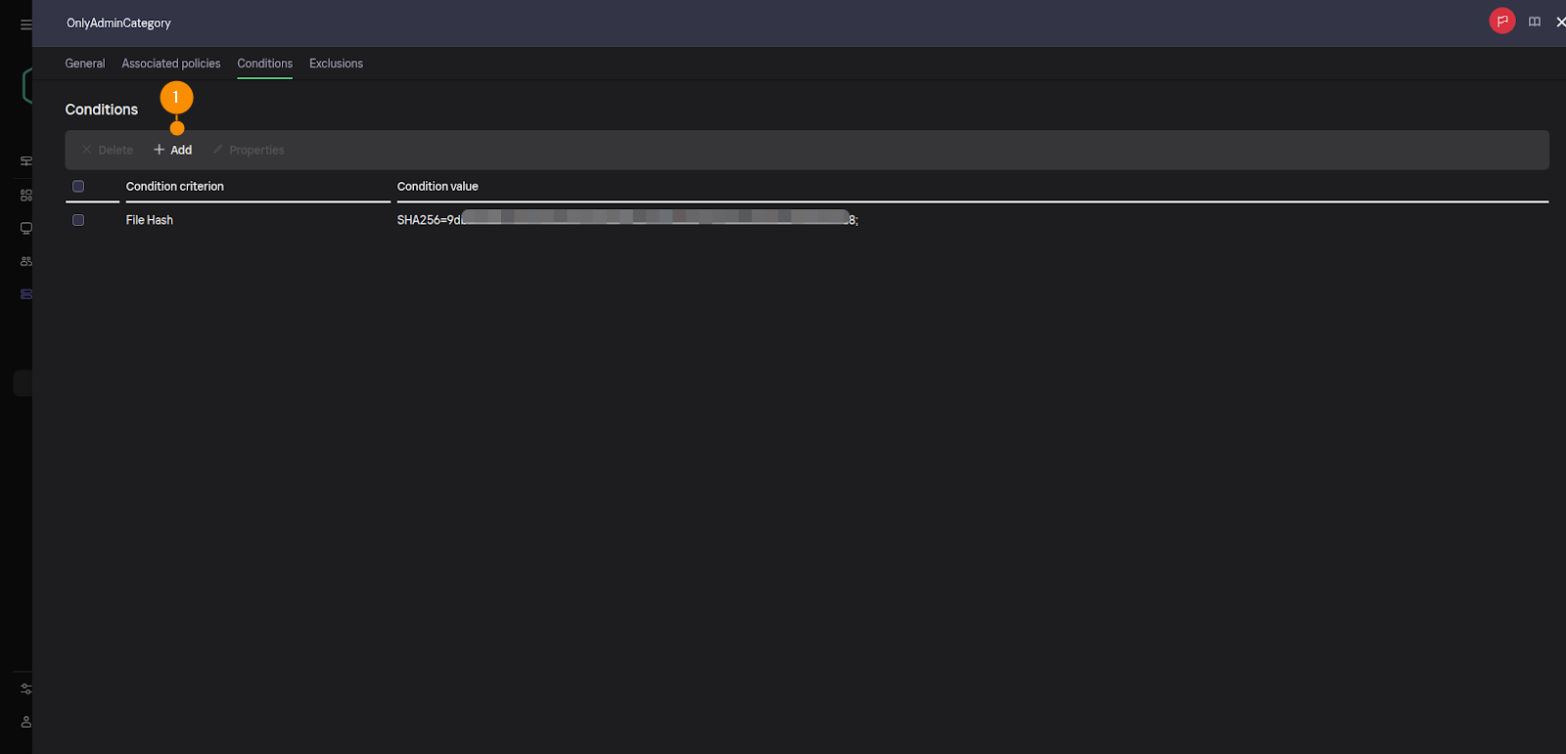This screenshot has width=1566, height=754.
Task: Click the highlighted operations sidebar icon
Action: tap(25, 293)
